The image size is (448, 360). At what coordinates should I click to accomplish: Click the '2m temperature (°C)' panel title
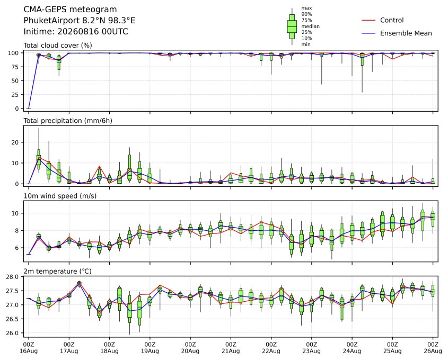[57, 271]
